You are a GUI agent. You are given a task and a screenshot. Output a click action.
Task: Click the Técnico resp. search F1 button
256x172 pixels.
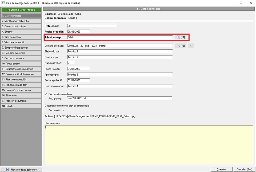click(x=181, y=37)
